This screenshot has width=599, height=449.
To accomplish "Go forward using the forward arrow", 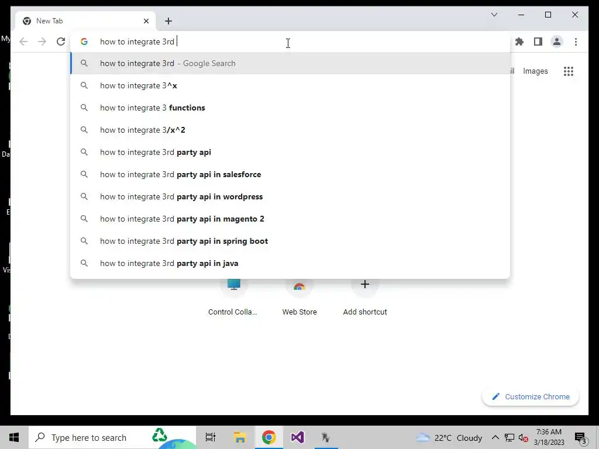I will [42, 42].
